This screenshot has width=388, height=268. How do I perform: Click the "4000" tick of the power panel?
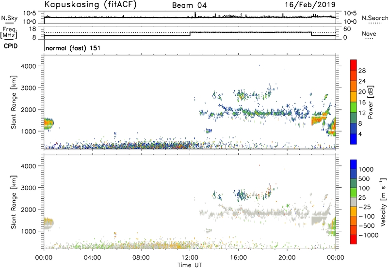(x=28, y=66)
